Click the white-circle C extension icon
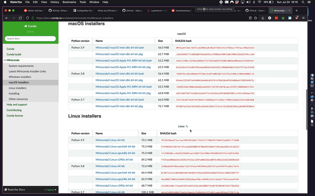 coord(270,18)
